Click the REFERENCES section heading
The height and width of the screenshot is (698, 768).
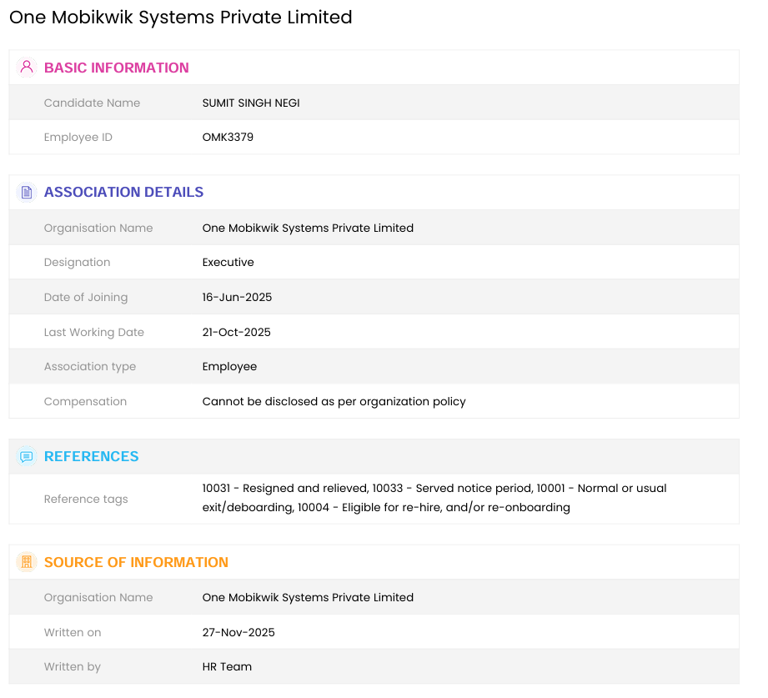pos(91,457)
